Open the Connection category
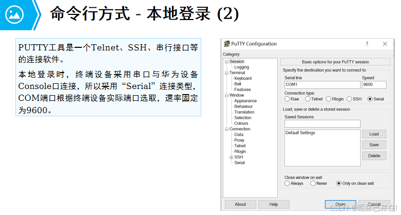The width and height of the screenshot is (401, 215). pyautogui.click(x=240, y=129)
